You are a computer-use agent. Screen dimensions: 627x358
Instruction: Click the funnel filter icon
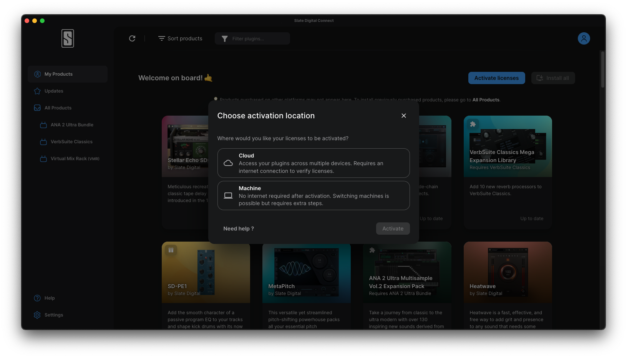coord(225,39)
